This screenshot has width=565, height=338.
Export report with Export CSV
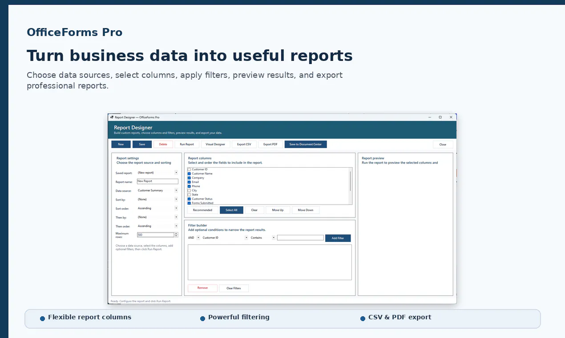244,144
